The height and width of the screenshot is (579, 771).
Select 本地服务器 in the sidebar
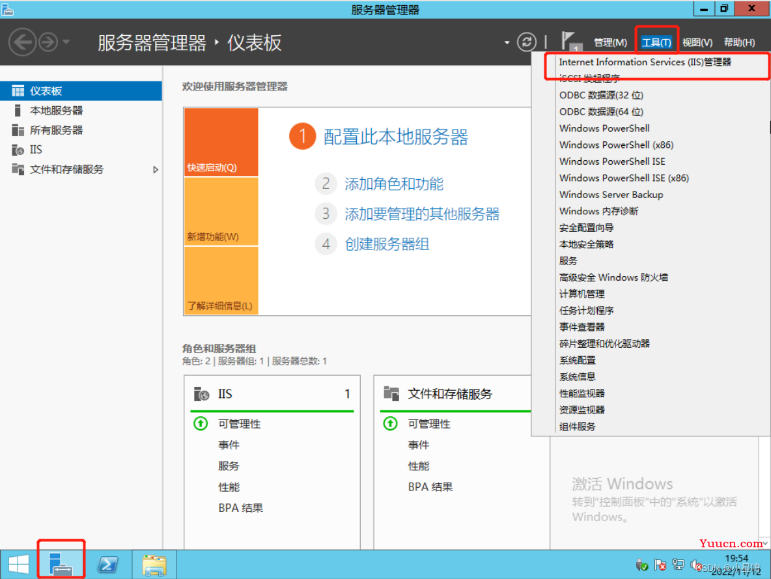coord(81,111)
